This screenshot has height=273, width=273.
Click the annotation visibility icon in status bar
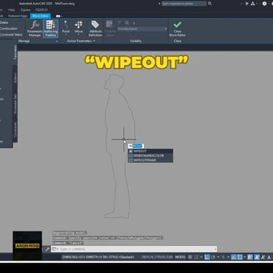click(x=257, y=257)
